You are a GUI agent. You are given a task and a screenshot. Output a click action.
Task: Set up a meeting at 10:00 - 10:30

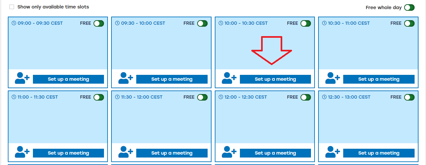tap(275, 79)
